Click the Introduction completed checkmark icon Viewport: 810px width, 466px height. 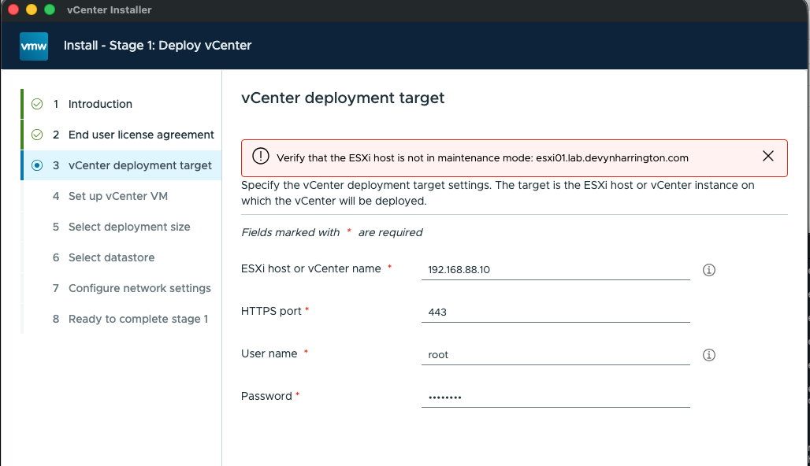tap(37, 104)
